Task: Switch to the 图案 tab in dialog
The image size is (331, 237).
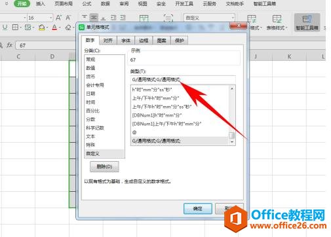Action: click(x=161, y=41)
